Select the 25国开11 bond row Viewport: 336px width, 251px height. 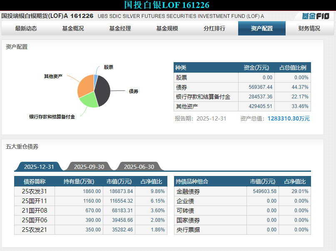pos(91,201)
